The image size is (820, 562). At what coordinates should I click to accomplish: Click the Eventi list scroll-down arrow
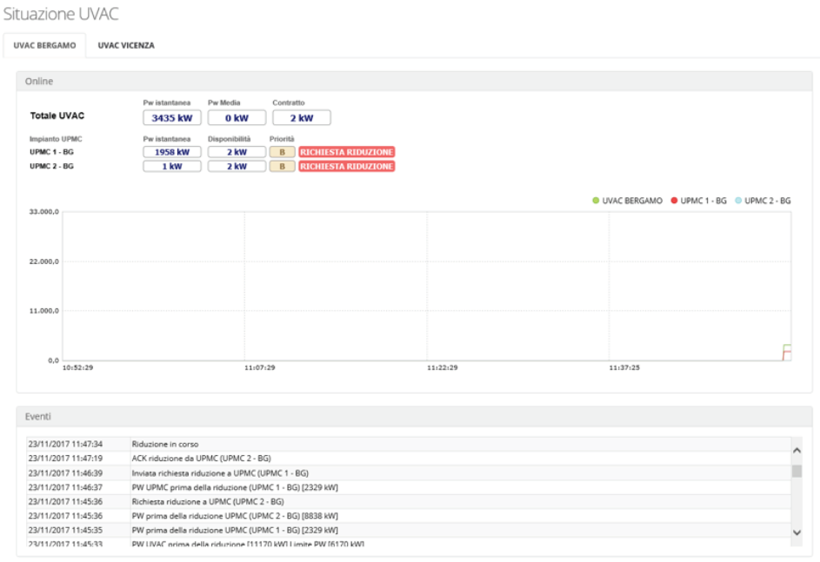tap(797, 531)
